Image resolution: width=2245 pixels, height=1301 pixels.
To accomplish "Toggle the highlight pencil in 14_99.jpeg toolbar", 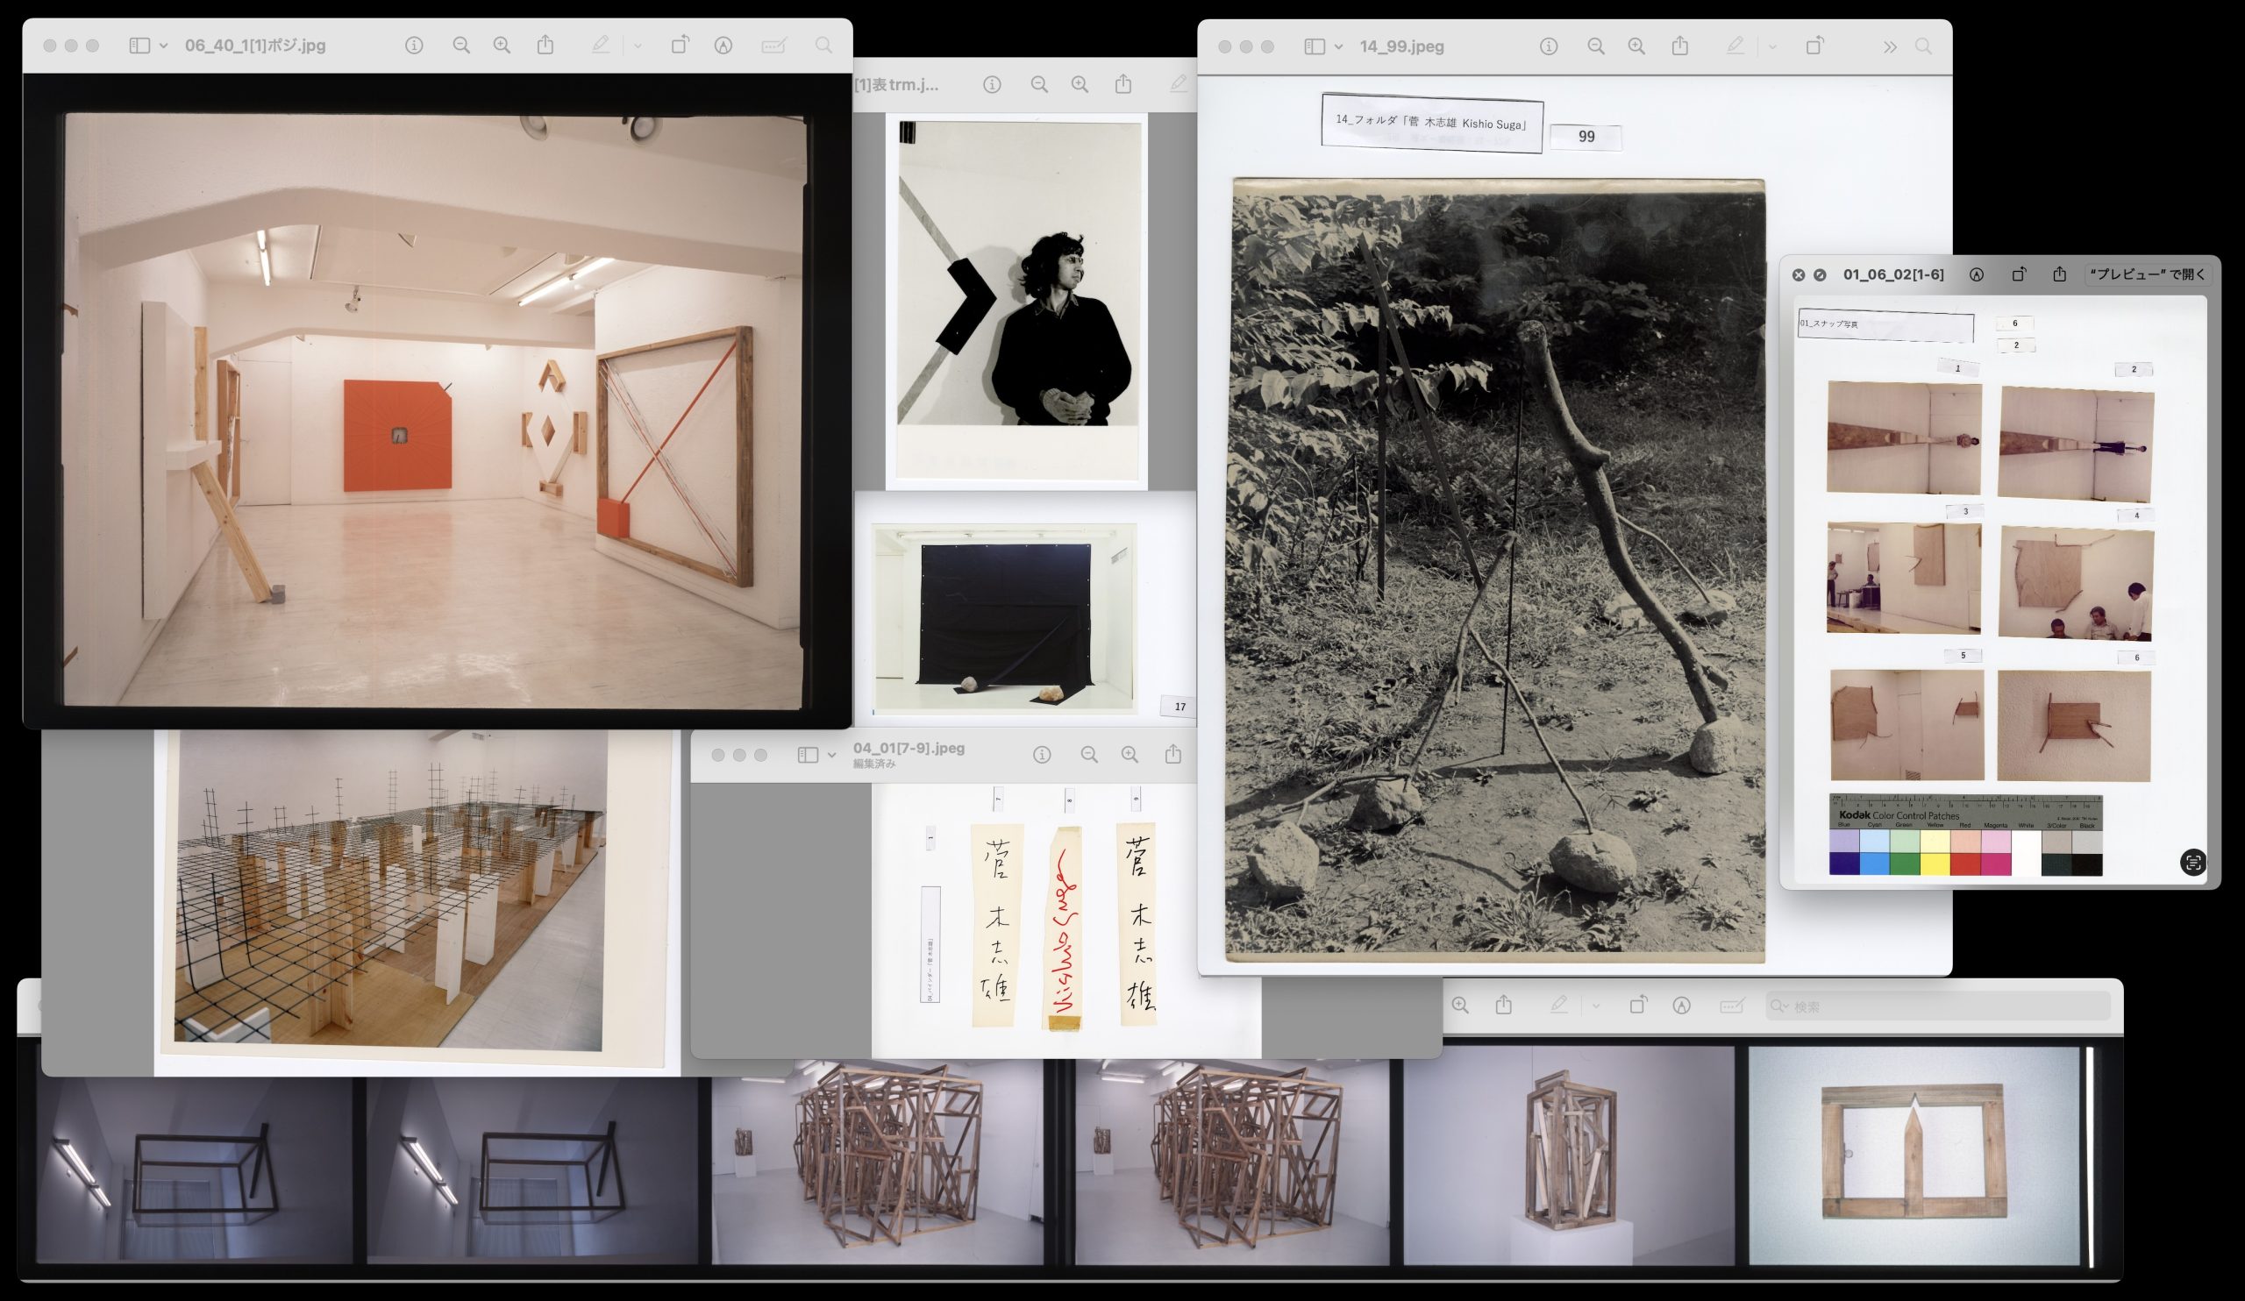I will (x=1735, y=46).
